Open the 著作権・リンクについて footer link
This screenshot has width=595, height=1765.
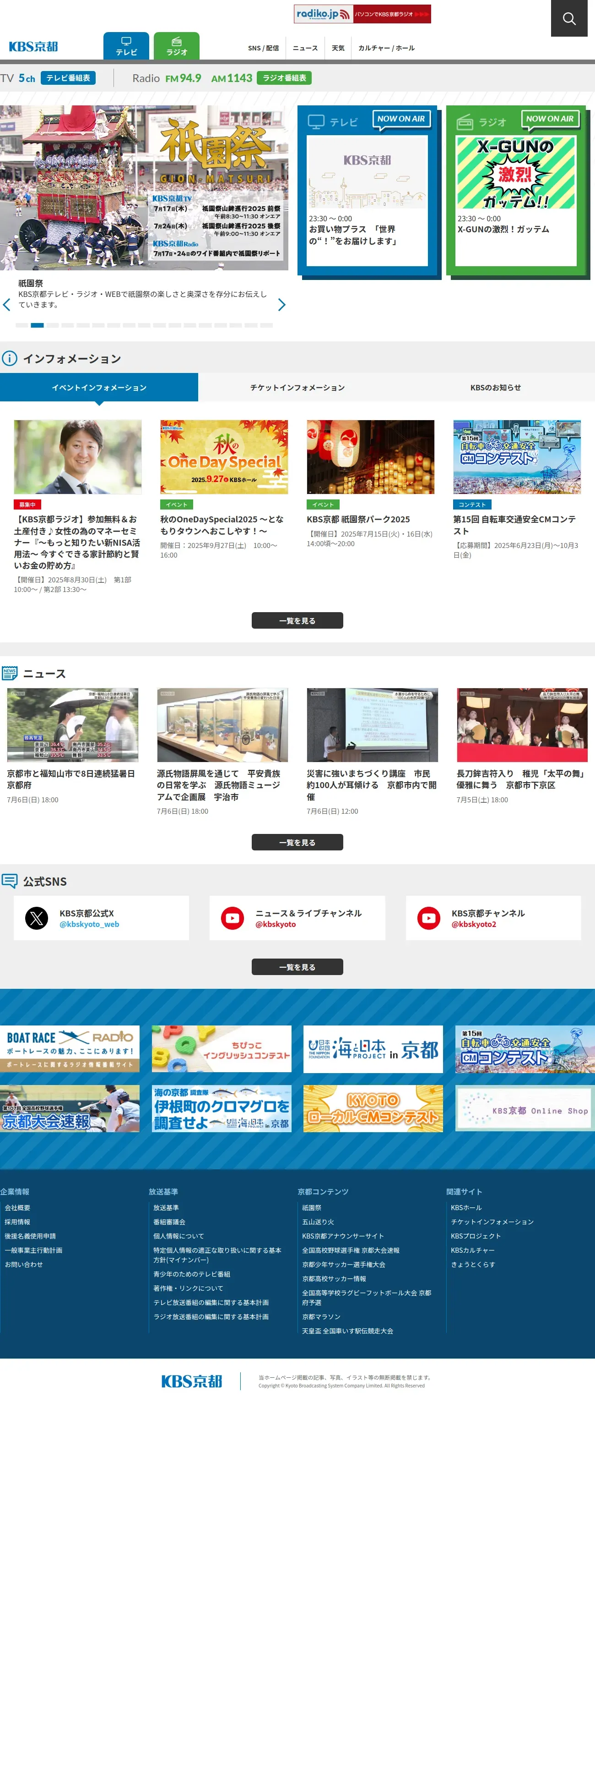pyautogui.click(x=188, y=1288)
